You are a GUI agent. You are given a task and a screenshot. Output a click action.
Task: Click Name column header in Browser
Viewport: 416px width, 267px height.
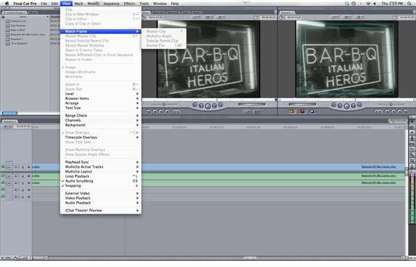[x=26, y=17]
